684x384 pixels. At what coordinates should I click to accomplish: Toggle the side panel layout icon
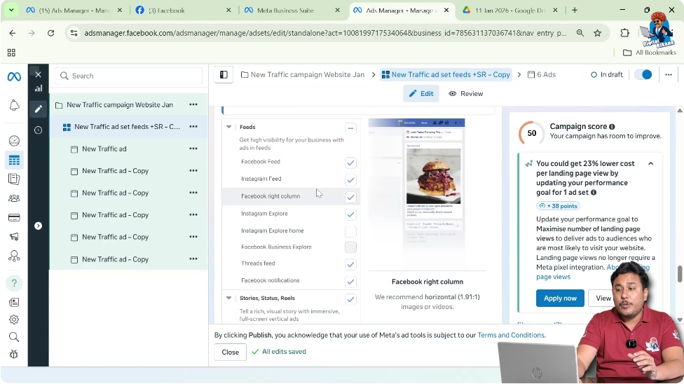point(224,74)
